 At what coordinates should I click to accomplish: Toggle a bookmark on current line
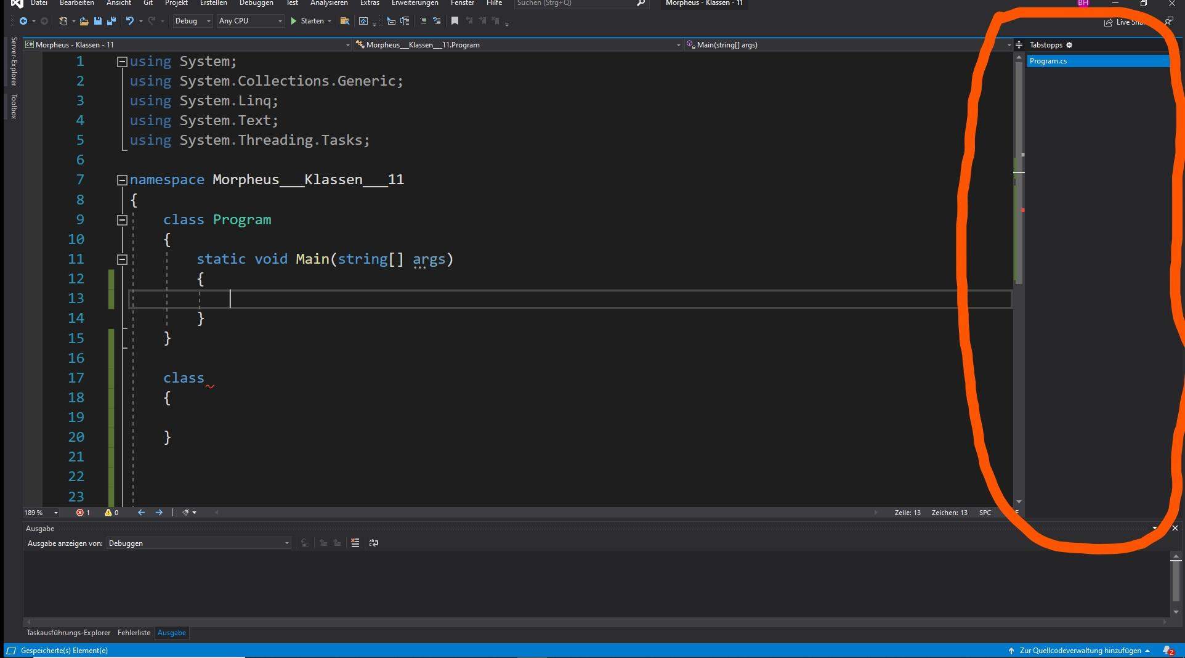[455, 21]
